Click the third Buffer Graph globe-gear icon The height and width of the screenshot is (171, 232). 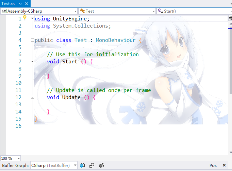coord(101,165)
